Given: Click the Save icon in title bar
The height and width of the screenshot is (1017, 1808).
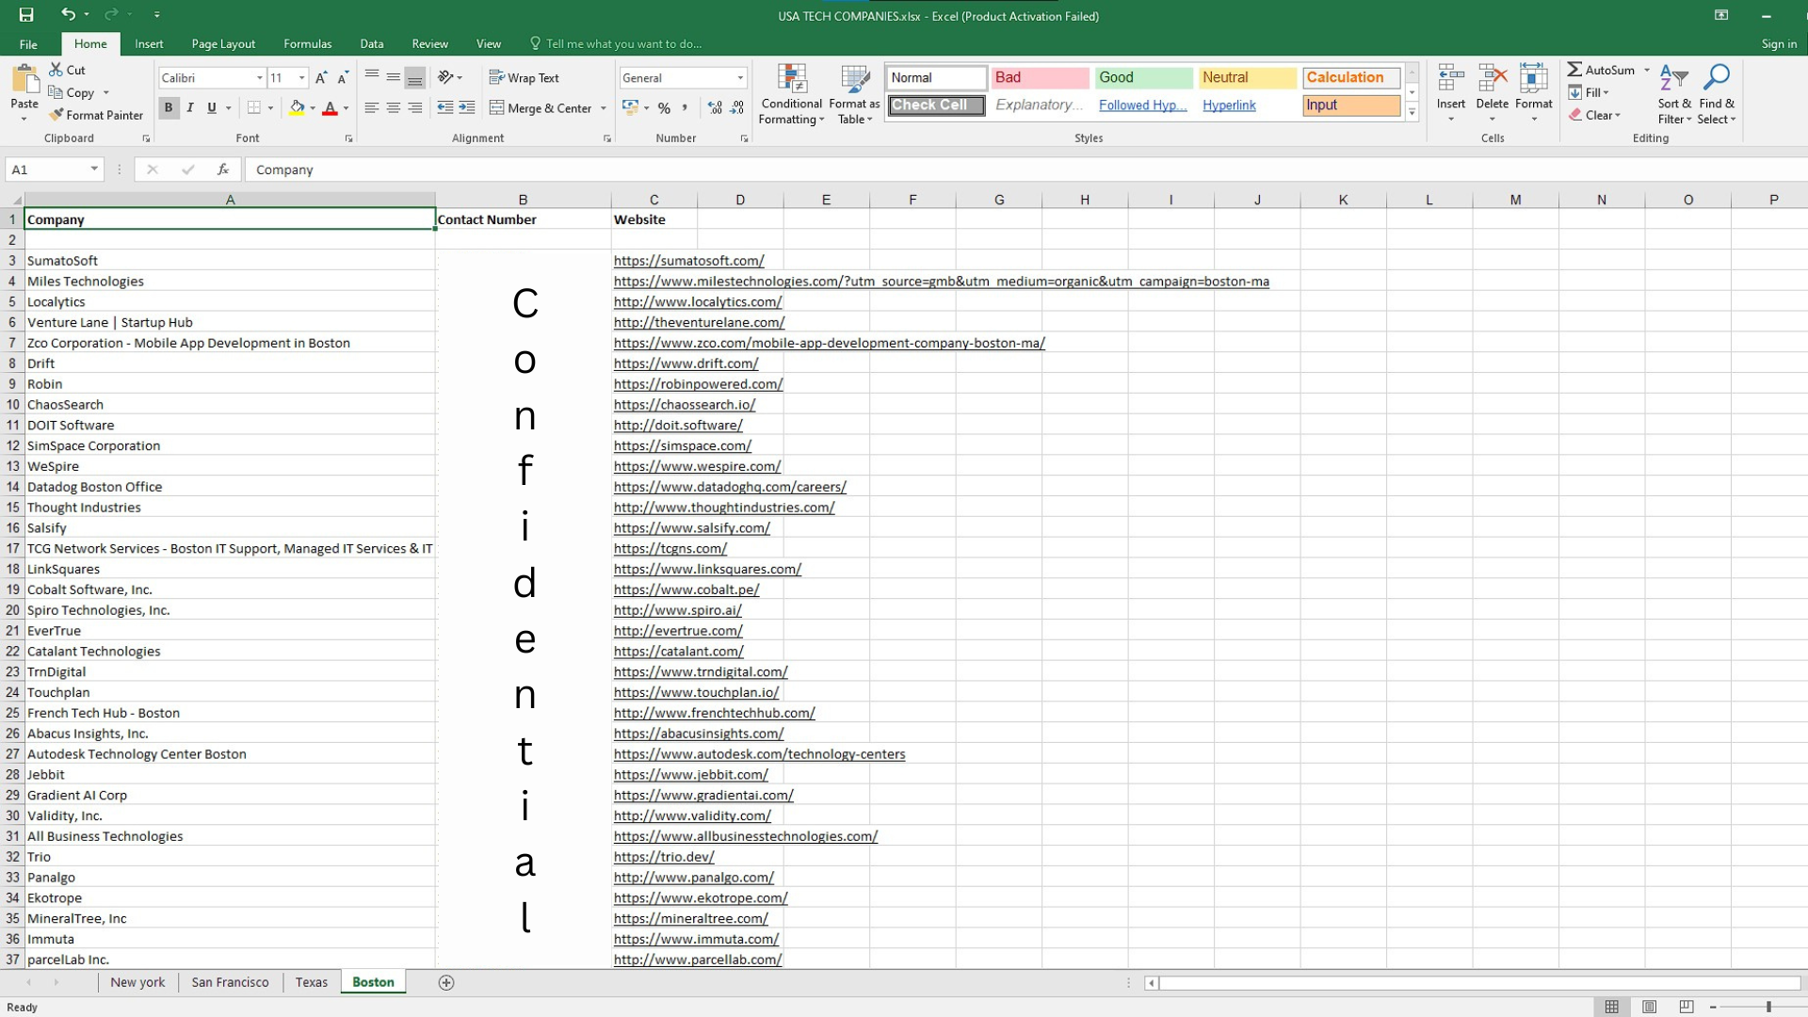Looking at the screenshot, I should click(26, 15).
